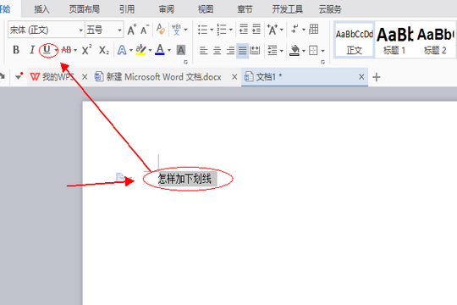The image size is (457, 305).
Task: Decrease font size with A- icon
Action: [x=145, y=30]
